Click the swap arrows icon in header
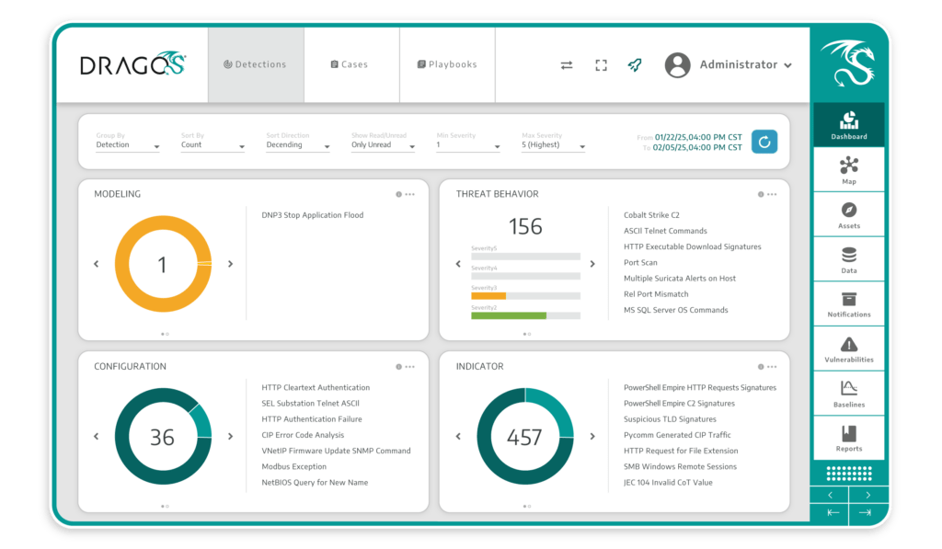The width and height of the screenshot is (942, 549). coord(567,65)
